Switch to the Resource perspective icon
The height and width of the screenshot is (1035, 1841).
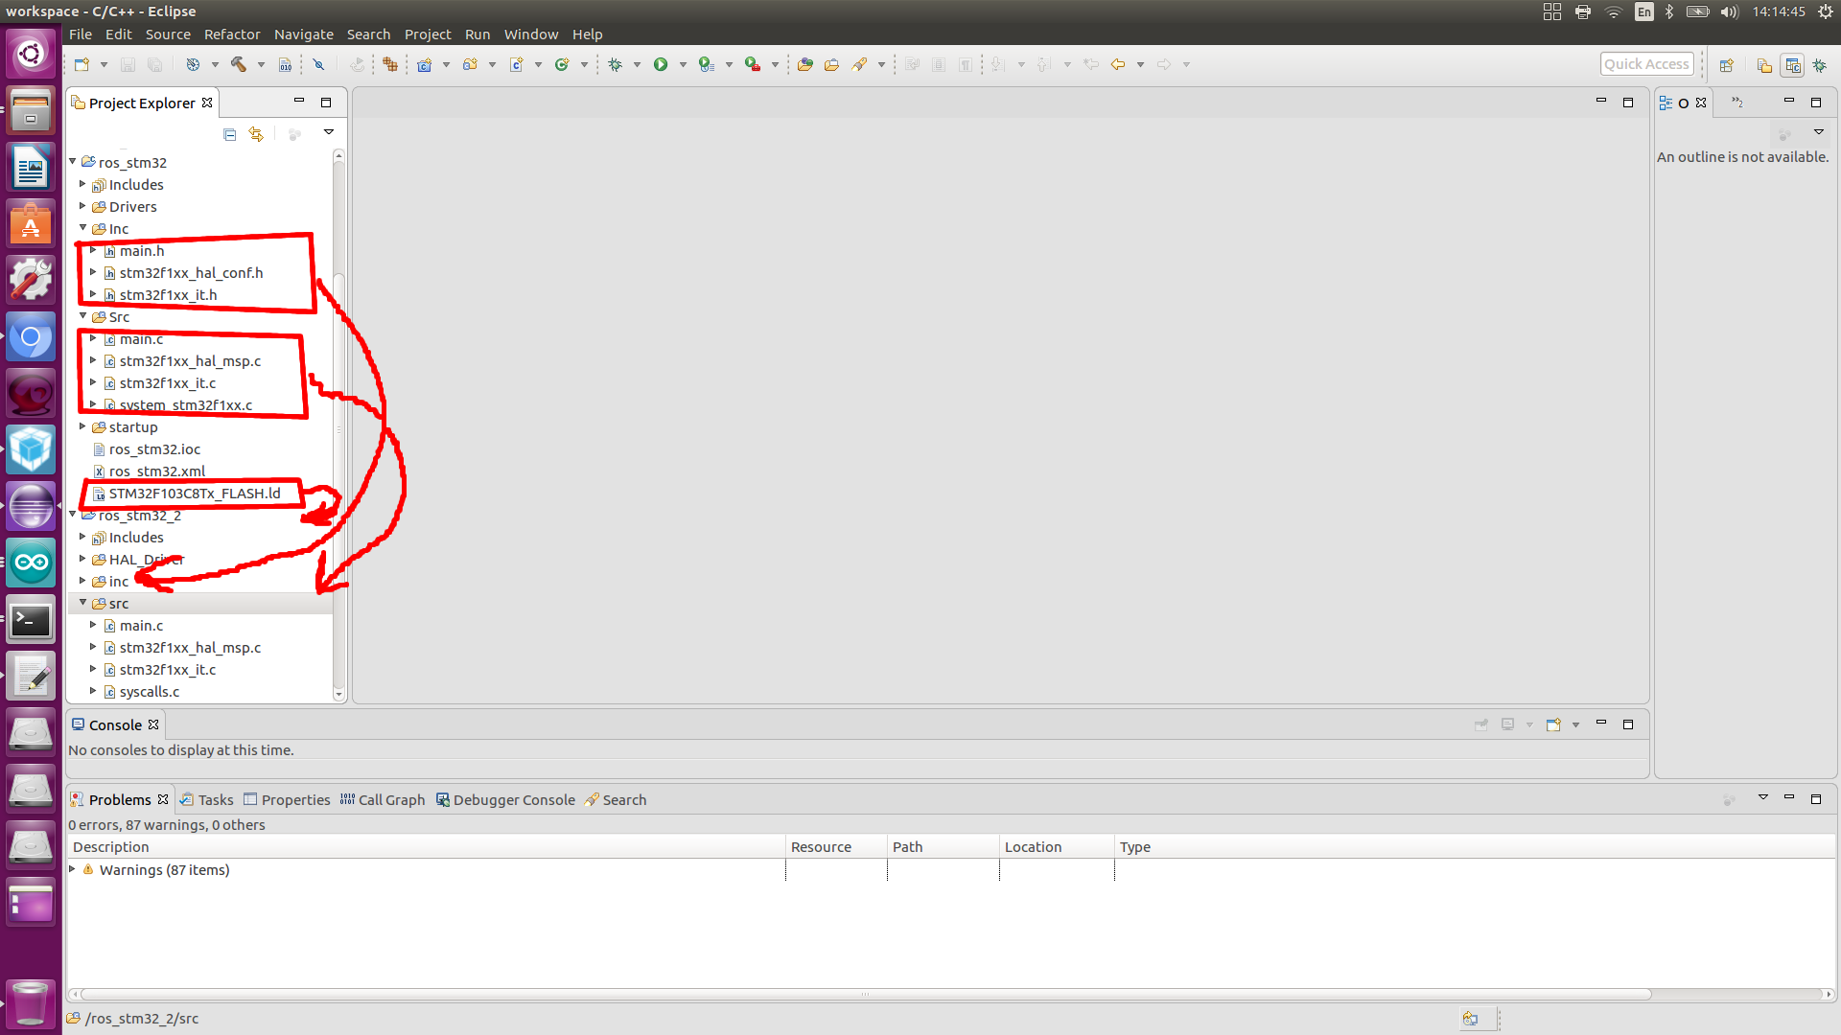(x=1764, y=65)
